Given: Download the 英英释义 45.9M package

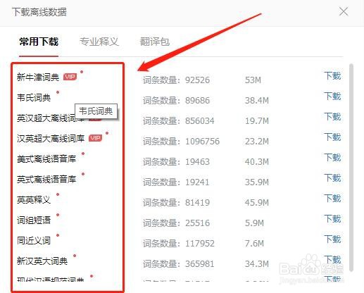Looking at the screenshot, I should [332, 199].
